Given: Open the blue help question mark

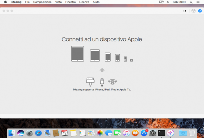Looking at the screenshot, I should click(x=200, y=11).
